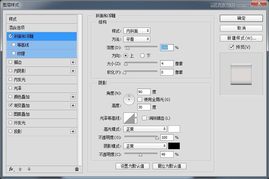This screenshot has height=179, width=269.
Task: Click the 软化(F) slider handle
Action: [x=125, y=73]
